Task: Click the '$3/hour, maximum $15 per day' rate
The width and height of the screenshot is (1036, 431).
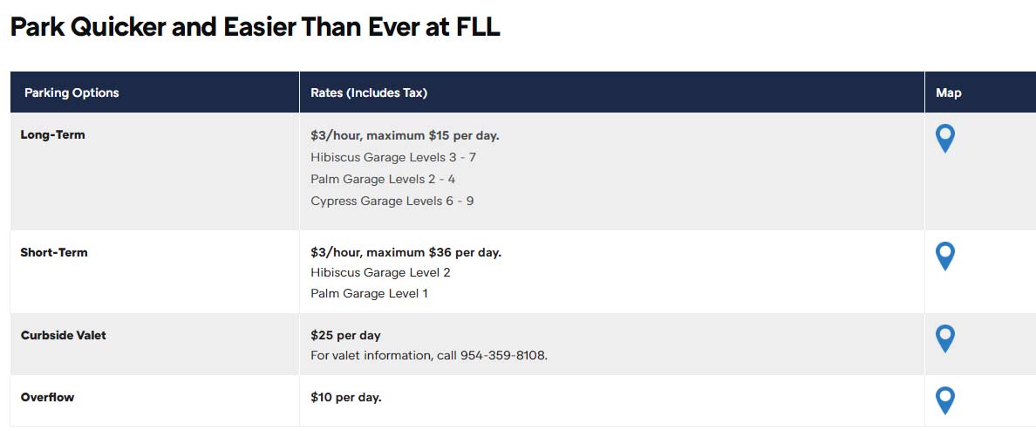Action: pyautogui.click(x=405, y=135)
